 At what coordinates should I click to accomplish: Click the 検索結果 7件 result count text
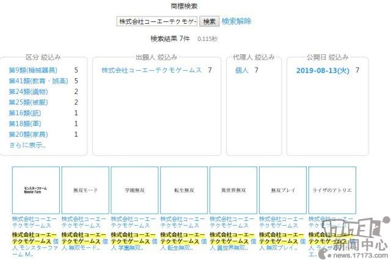tap(170, 38)
